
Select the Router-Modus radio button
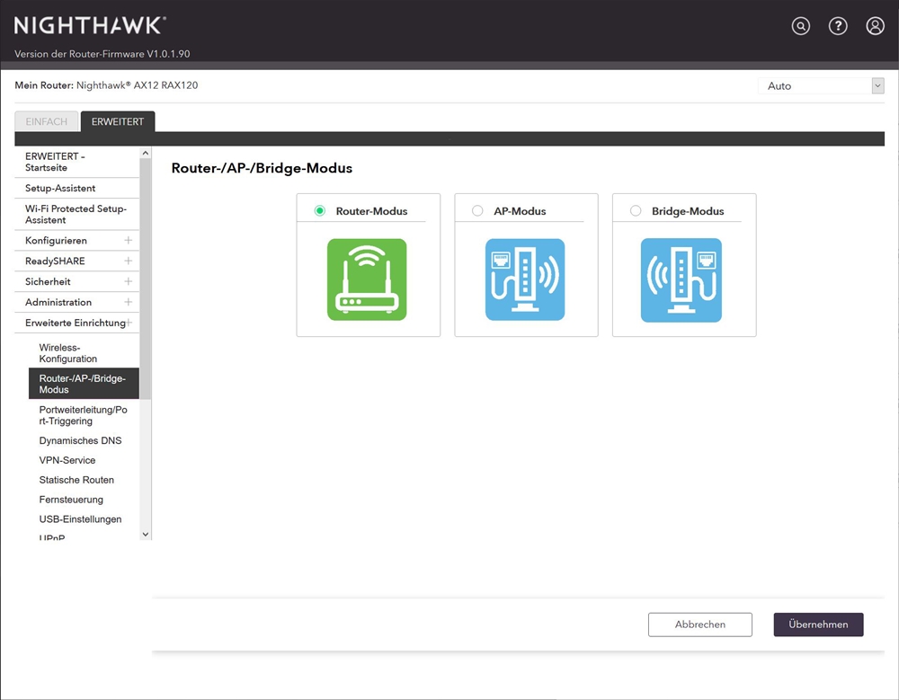(320, 211)
